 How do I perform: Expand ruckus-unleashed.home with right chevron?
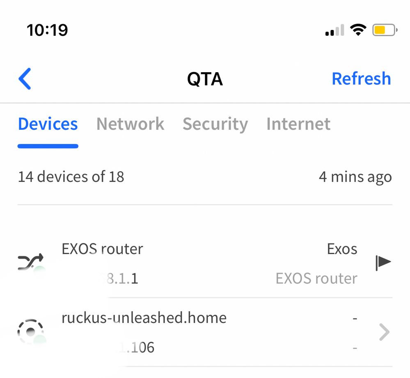coord(384,332)
